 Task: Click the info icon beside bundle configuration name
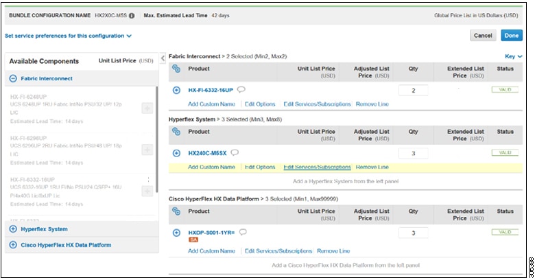[132, 16]
